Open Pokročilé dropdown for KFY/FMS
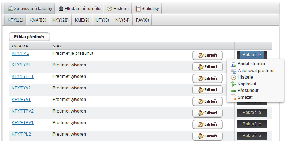 click(252, 55)
